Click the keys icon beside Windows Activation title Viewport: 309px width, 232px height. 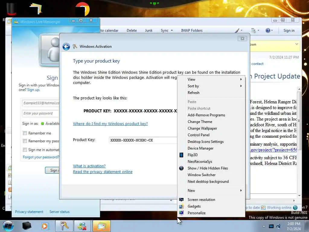[x=75, y=47]
